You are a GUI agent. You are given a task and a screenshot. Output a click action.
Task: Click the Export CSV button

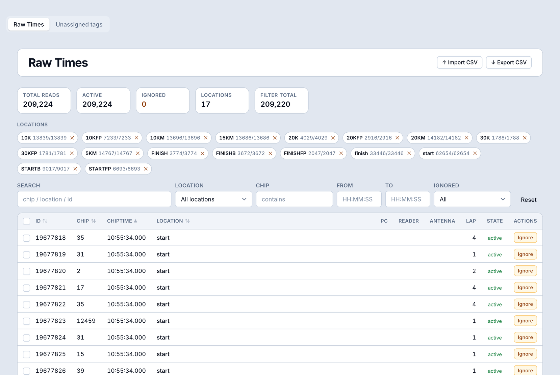tap(509, 62)
